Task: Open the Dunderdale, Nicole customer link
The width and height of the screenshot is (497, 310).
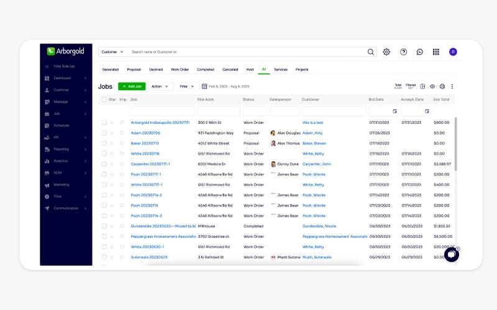Action: pyautogui.click(x=319, y=226)
